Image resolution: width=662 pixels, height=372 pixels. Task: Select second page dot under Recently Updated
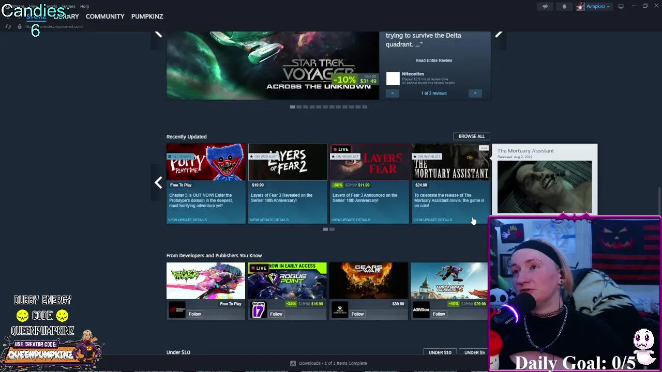pos(332,229)
